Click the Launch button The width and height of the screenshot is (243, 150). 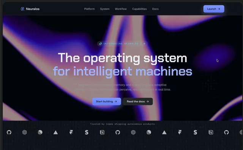(x=214, y=9)
